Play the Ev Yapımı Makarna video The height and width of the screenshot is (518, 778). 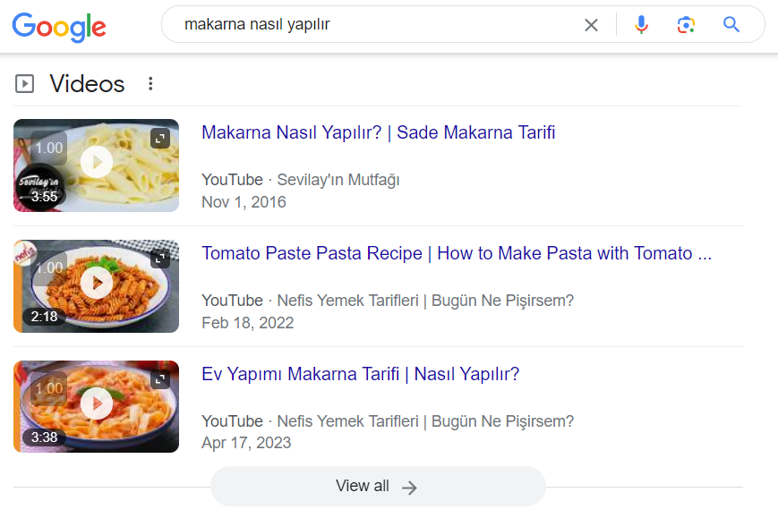point(97,404)
